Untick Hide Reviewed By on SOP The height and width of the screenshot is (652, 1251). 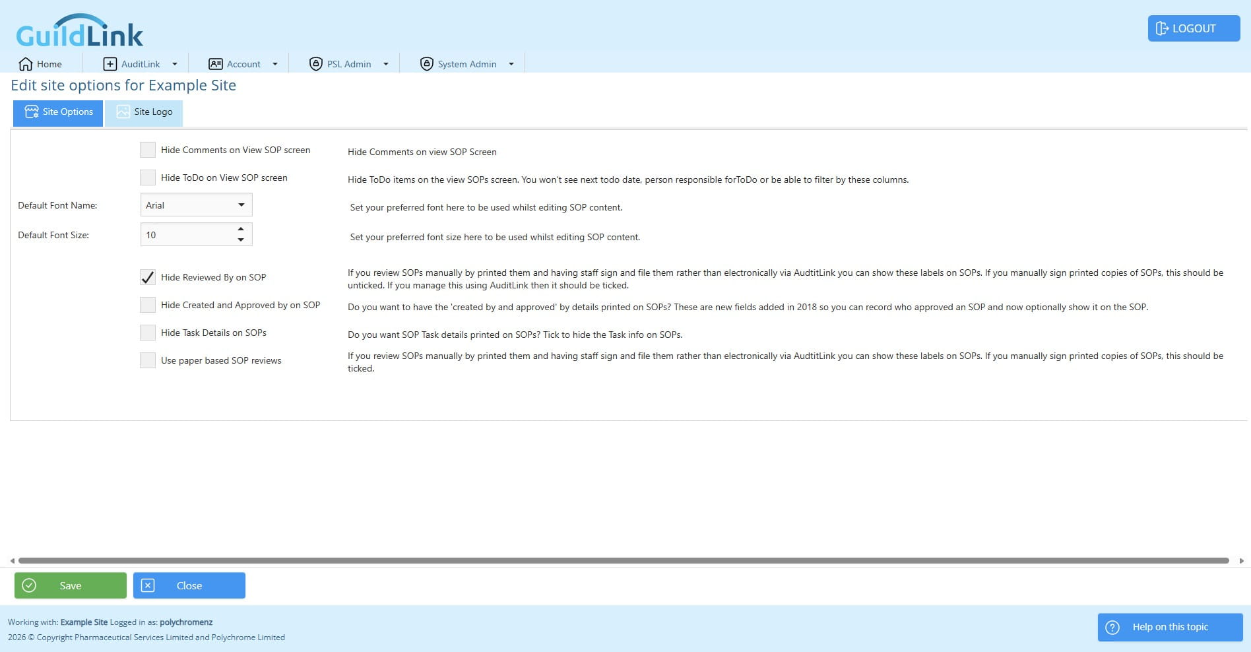(x=148, y=277)
